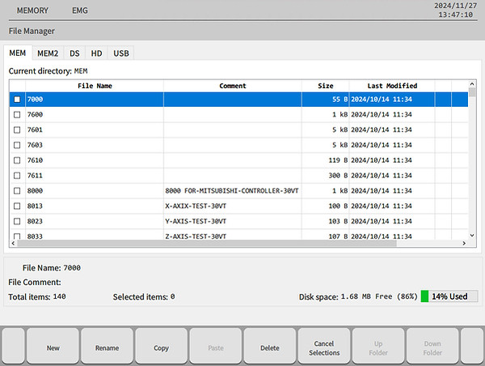Tick the checkbox for file 7603

17,145
